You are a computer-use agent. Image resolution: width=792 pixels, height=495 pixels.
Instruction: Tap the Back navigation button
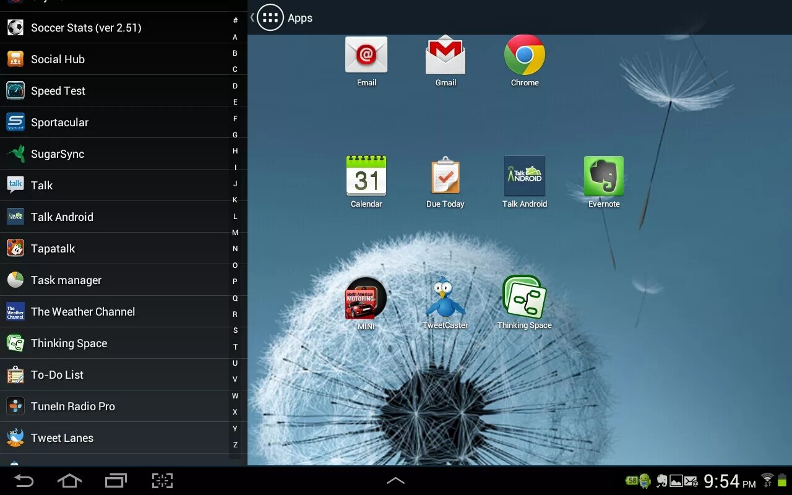(24, 481)
